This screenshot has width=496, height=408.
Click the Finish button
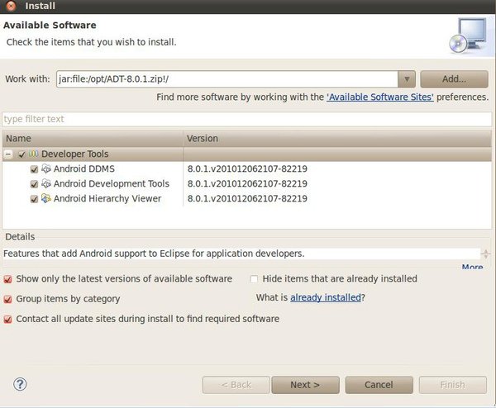point(453,385)
